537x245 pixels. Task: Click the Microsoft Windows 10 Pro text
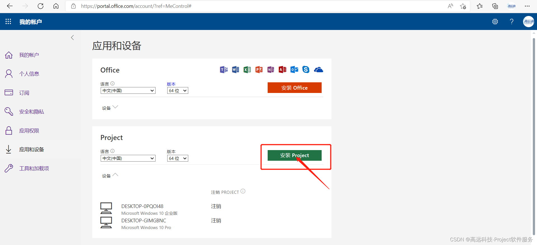point(146,228)
